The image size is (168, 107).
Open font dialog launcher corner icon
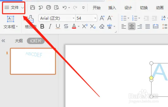tap(116, 32)
